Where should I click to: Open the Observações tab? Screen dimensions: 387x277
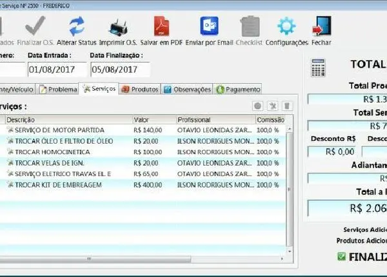[x=187, y=89]
